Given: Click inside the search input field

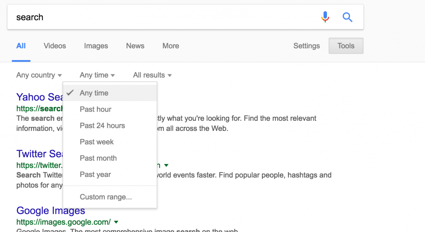Looking at the screenshot, I should click(149, 17).
